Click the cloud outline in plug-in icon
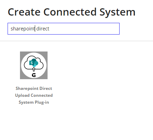The height and width of the screenshot is (140, 153). tap(34, 63)
